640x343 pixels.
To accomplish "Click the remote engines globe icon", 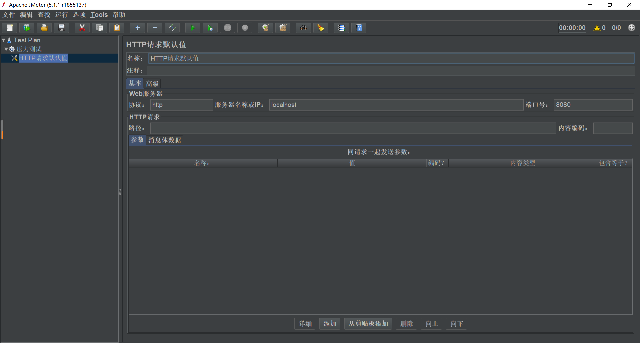I will (x=632, y=28).
